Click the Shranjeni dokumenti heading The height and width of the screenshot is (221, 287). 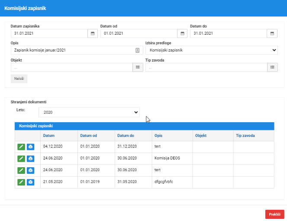29,102
